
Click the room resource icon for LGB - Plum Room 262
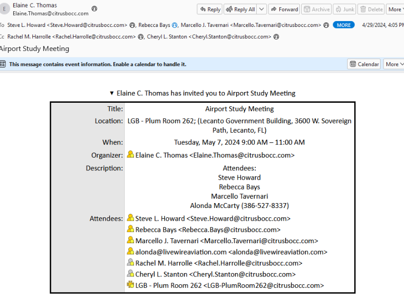(x=131, y=285)
